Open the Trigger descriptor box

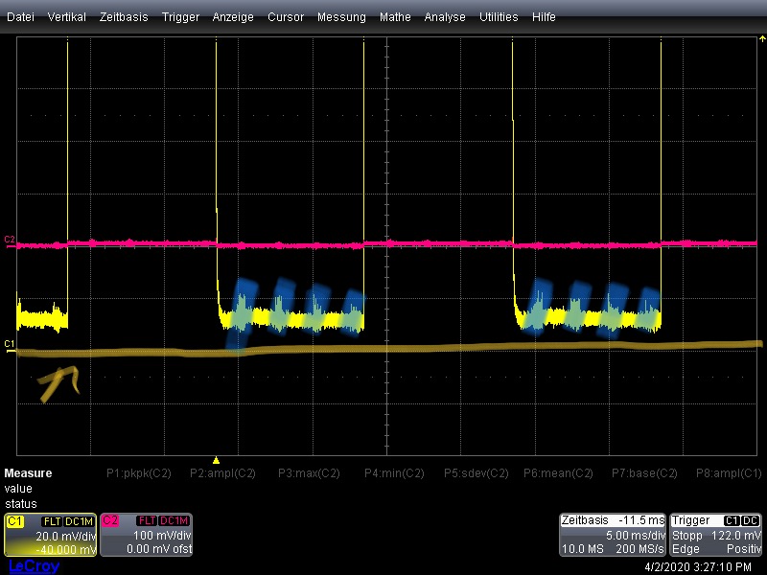coord(715,535)
